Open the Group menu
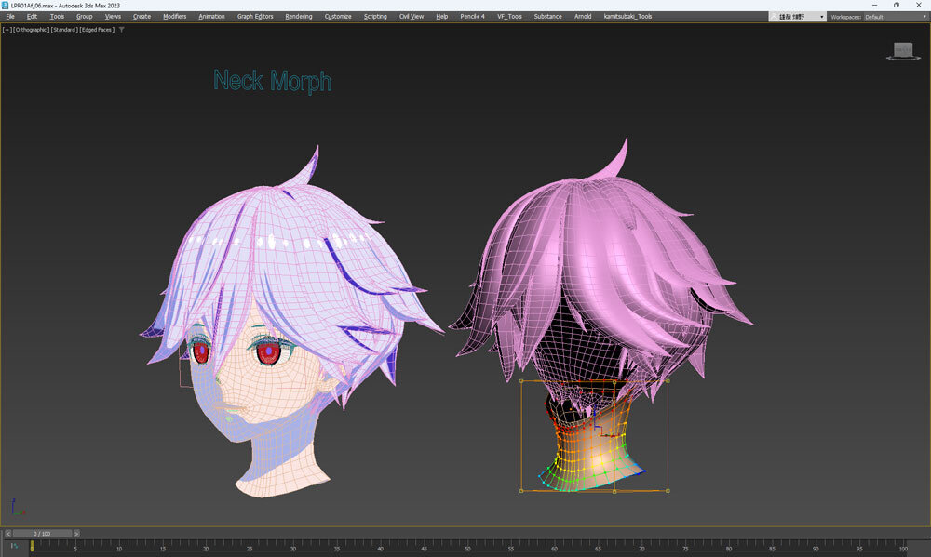This screenshot has width=931, height=557. 85,17
